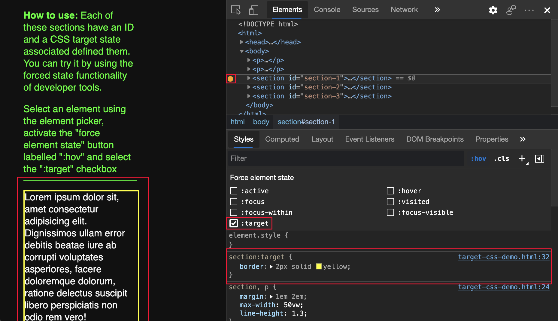Expand the section with id section-2
This screenshot has width=558, height=321.
click(x=249, y=87)
